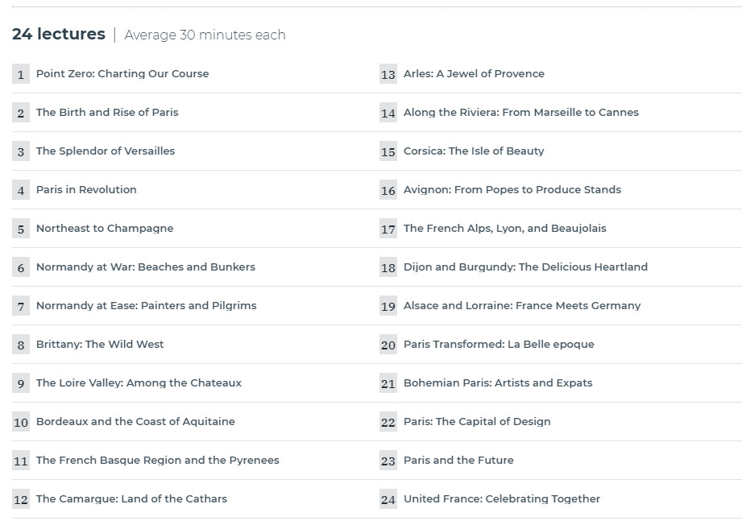Click 'The Camargue: Land of the Cathars'
The image size is (742, 525).
(132, 499)
